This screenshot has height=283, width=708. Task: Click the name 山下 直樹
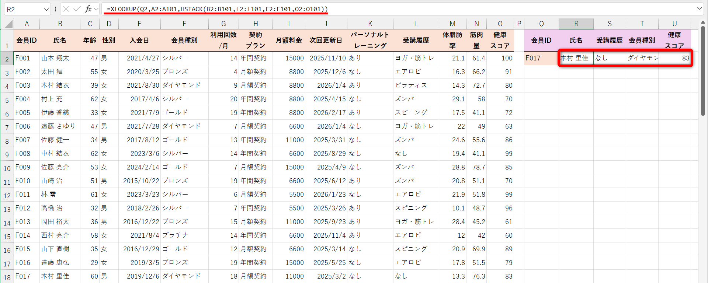pos(55,249)
